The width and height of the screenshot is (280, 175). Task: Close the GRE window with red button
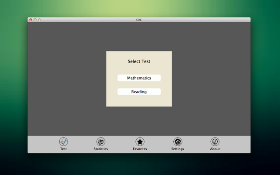pyautogui.click(x=31, y=20)
